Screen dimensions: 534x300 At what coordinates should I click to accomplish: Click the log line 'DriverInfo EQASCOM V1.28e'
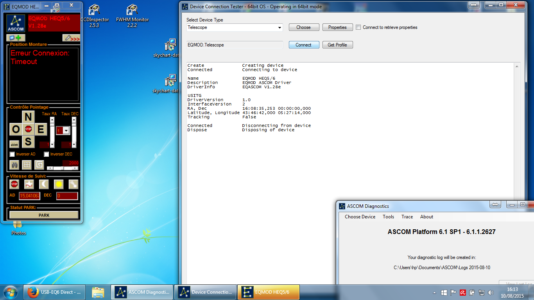(234, 87)
